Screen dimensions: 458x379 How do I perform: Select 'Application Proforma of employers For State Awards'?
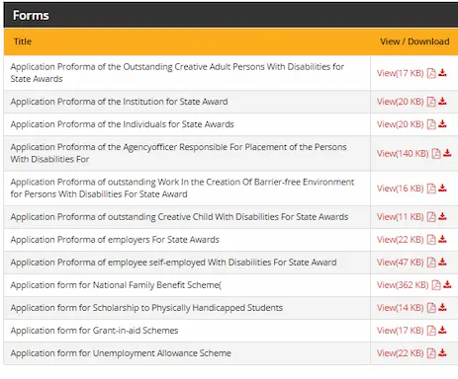pyautogui.click(x=115, y=240)
